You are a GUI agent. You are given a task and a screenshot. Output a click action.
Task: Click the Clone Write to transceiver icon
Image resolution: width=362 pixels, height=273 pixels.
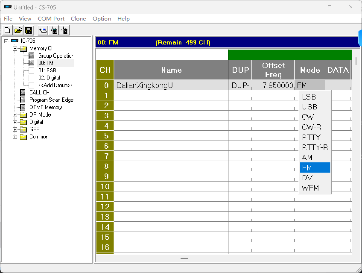(54, 30)
